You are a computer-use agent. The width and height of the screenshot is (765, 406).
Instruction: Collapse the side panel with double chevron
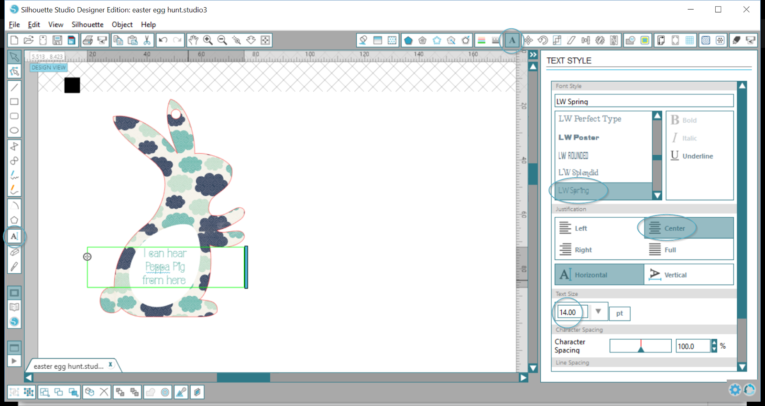(x=533, y=55)
